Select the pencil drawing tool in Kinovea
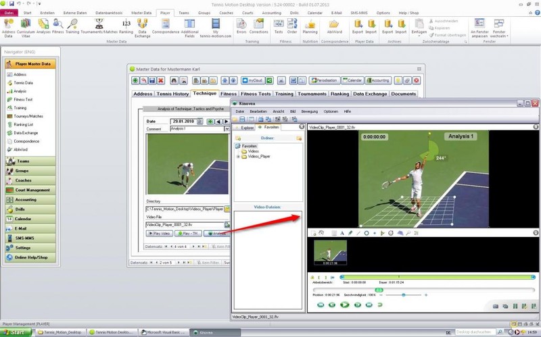This screenshot has height=337, width=541. 350,233
